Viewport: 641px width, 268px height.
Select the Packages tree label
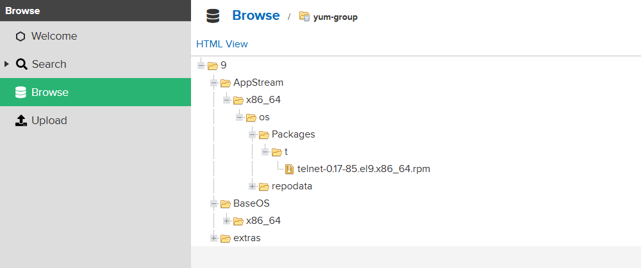(293, 134)
